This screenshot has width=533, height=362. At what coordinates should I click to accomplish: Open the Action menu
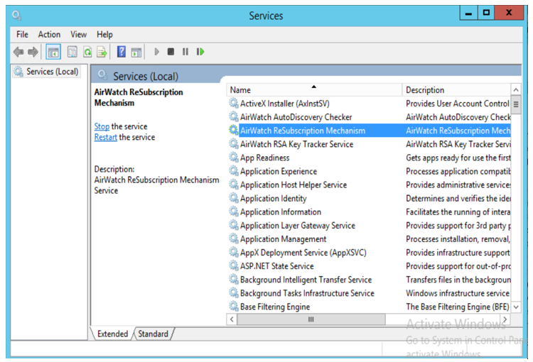(49, 34)
